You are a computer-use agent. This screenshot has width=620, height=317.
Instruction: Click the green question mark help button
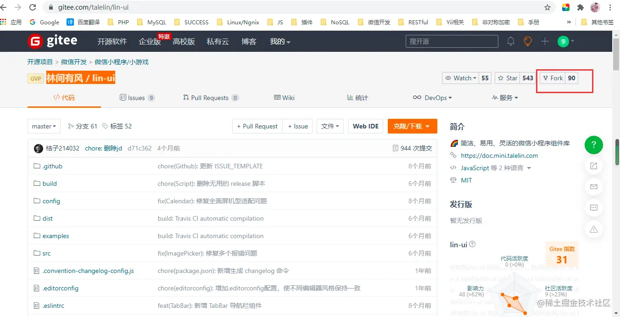(x=594, y=145)
